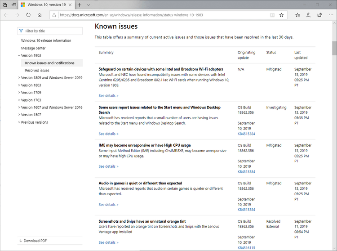
Task: Click the browser Forward arrow
Action: click(x=17, y=15)
